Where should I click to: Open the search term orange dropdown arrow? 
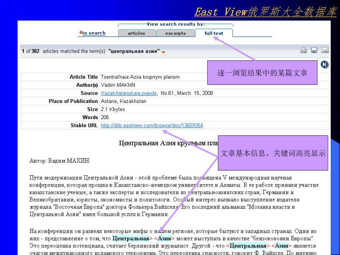pos(163,52)
